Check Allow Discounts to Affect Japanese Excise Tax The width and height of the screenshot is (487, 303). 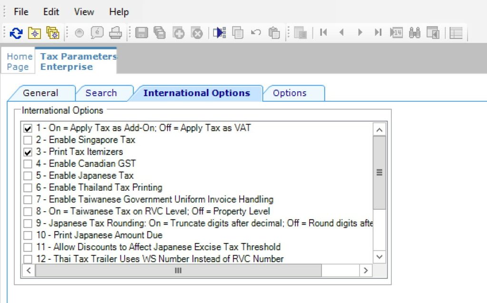28,247
